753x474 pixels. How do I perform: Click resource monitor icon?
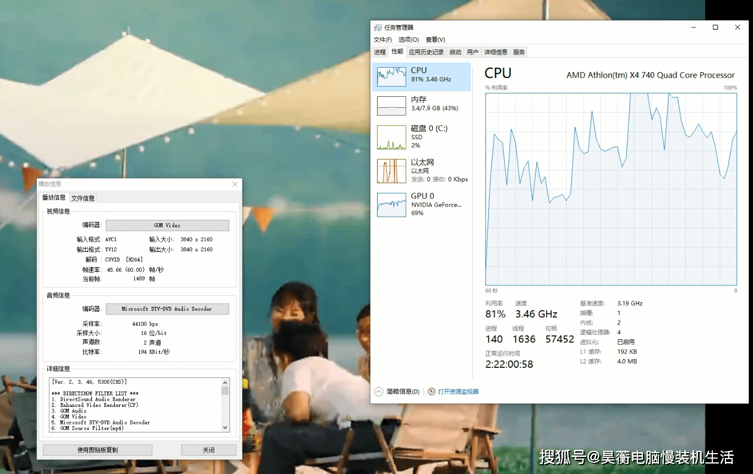tap(432, 392)
